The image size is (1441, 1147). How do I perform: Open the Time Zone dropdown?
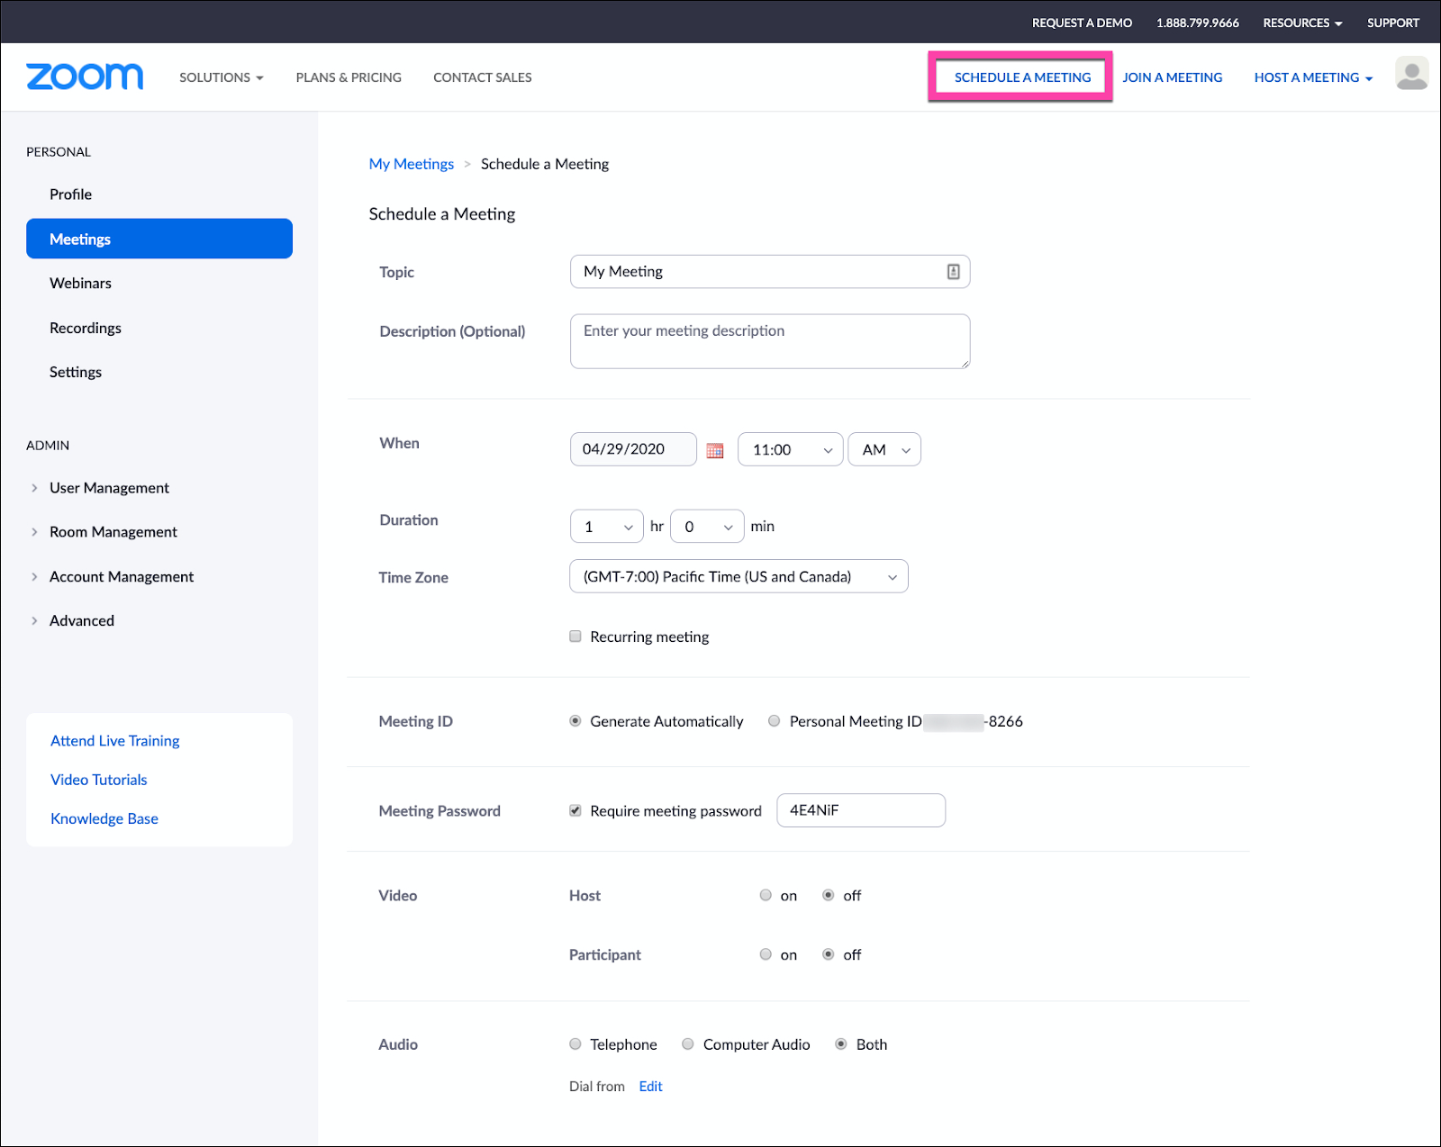(x=739, y=577)
